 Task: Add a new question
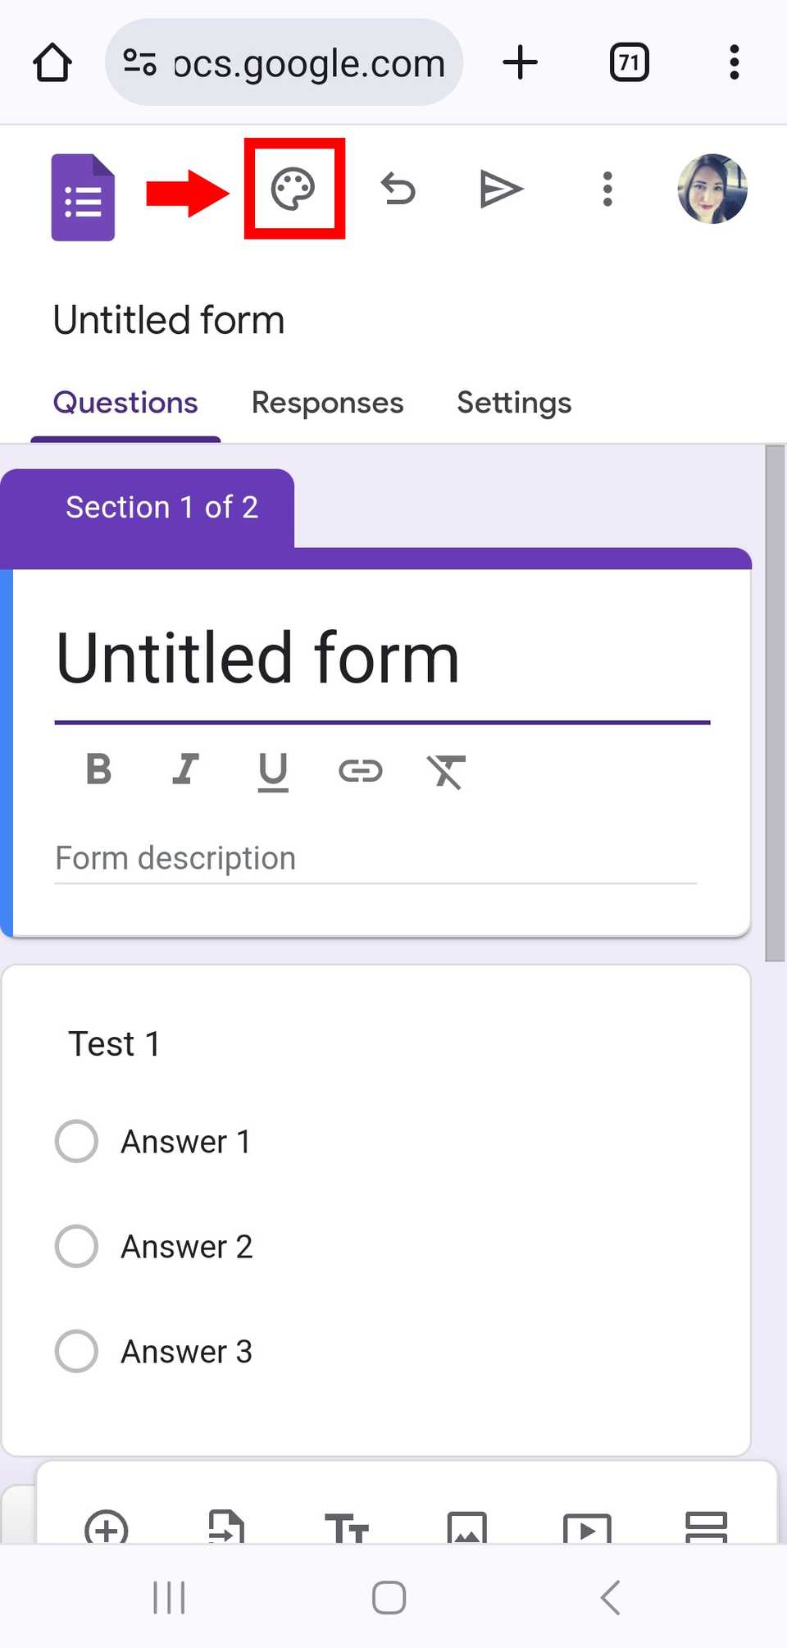click(x=107, y=1527)
